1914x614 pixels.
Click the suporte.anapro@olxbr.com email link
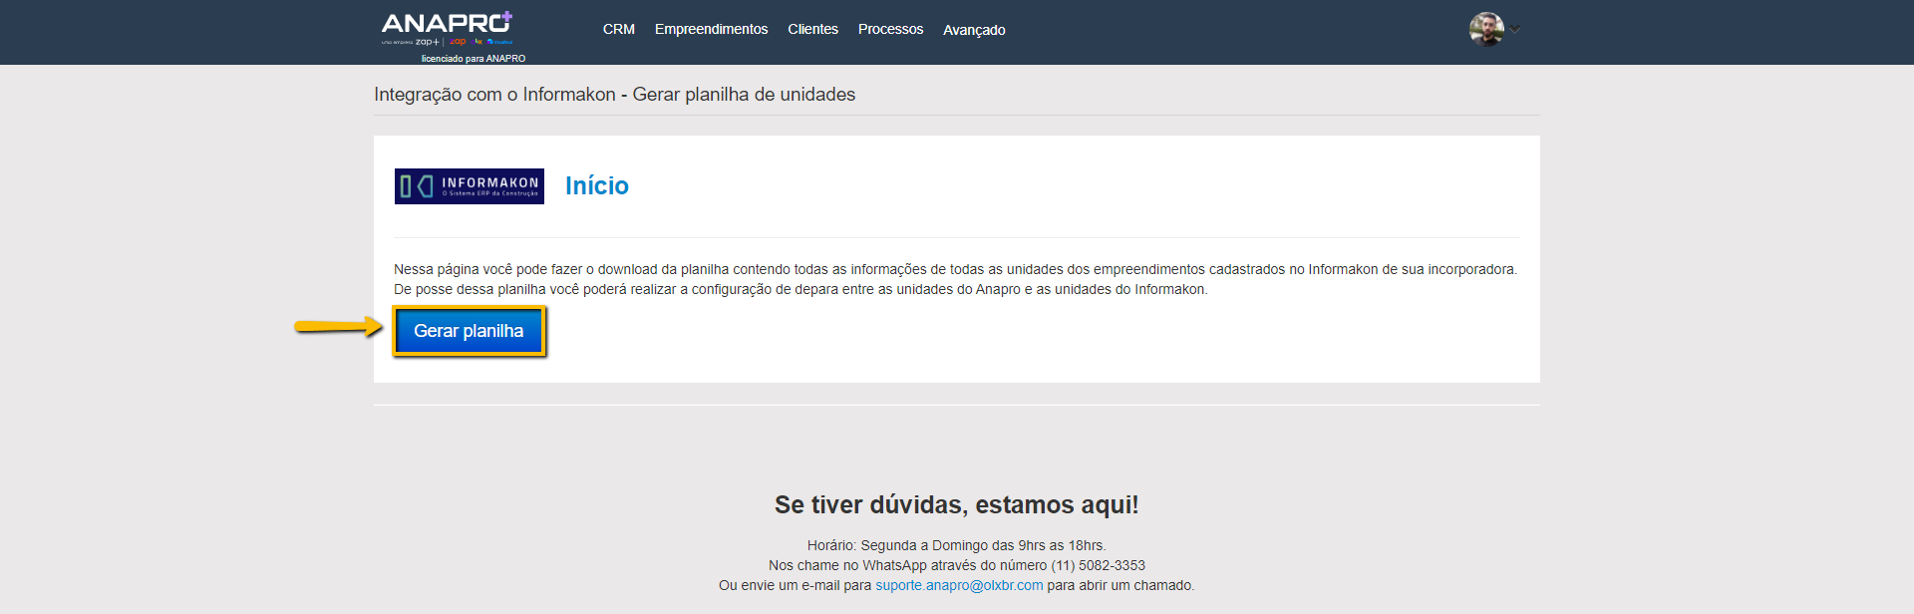coord(959,585)
